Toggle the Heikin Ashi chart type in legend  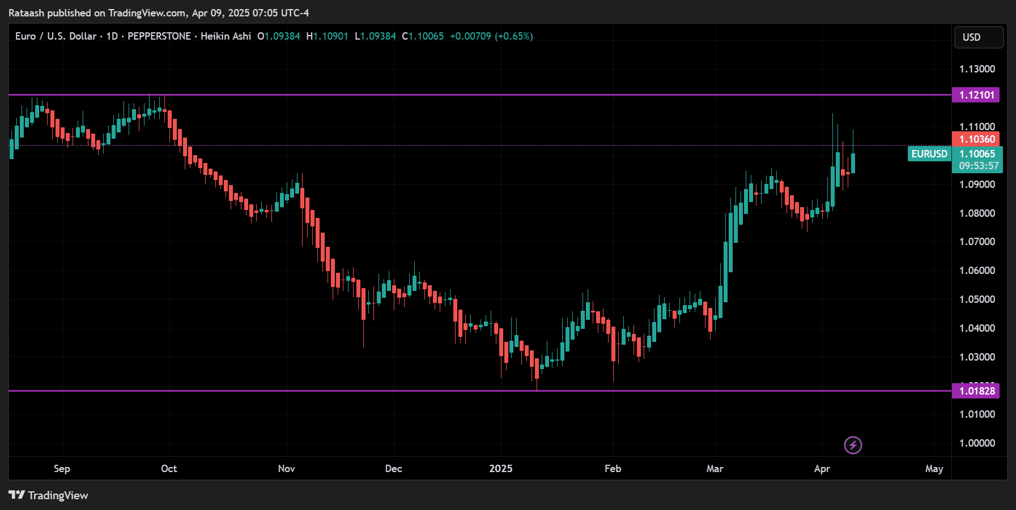click(226, 36)
